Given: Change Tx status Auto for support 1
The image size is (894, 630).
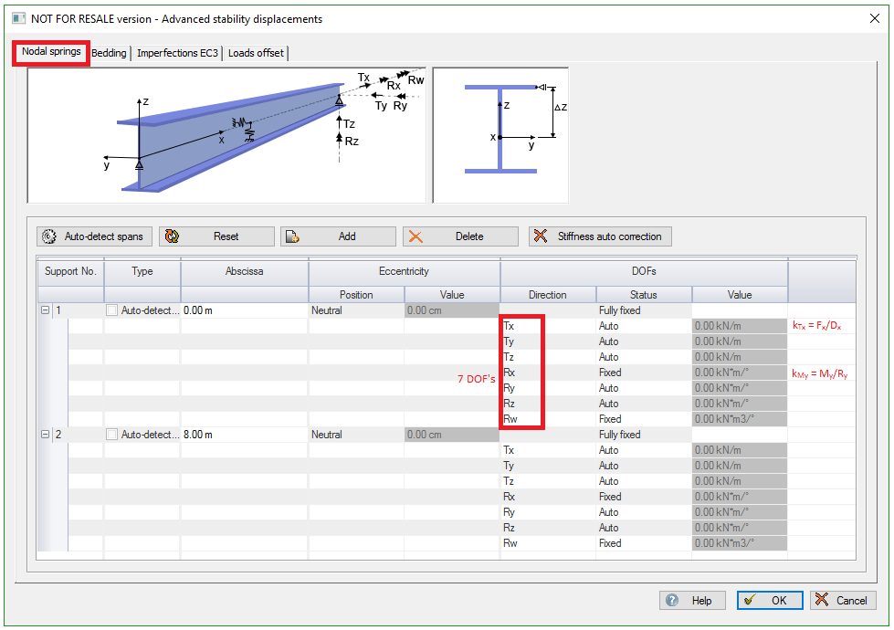Looking at the screenshot, I should [643, 326].
